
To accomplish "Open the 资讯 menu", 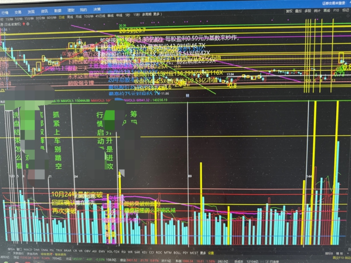I will (x=44, y=11).
